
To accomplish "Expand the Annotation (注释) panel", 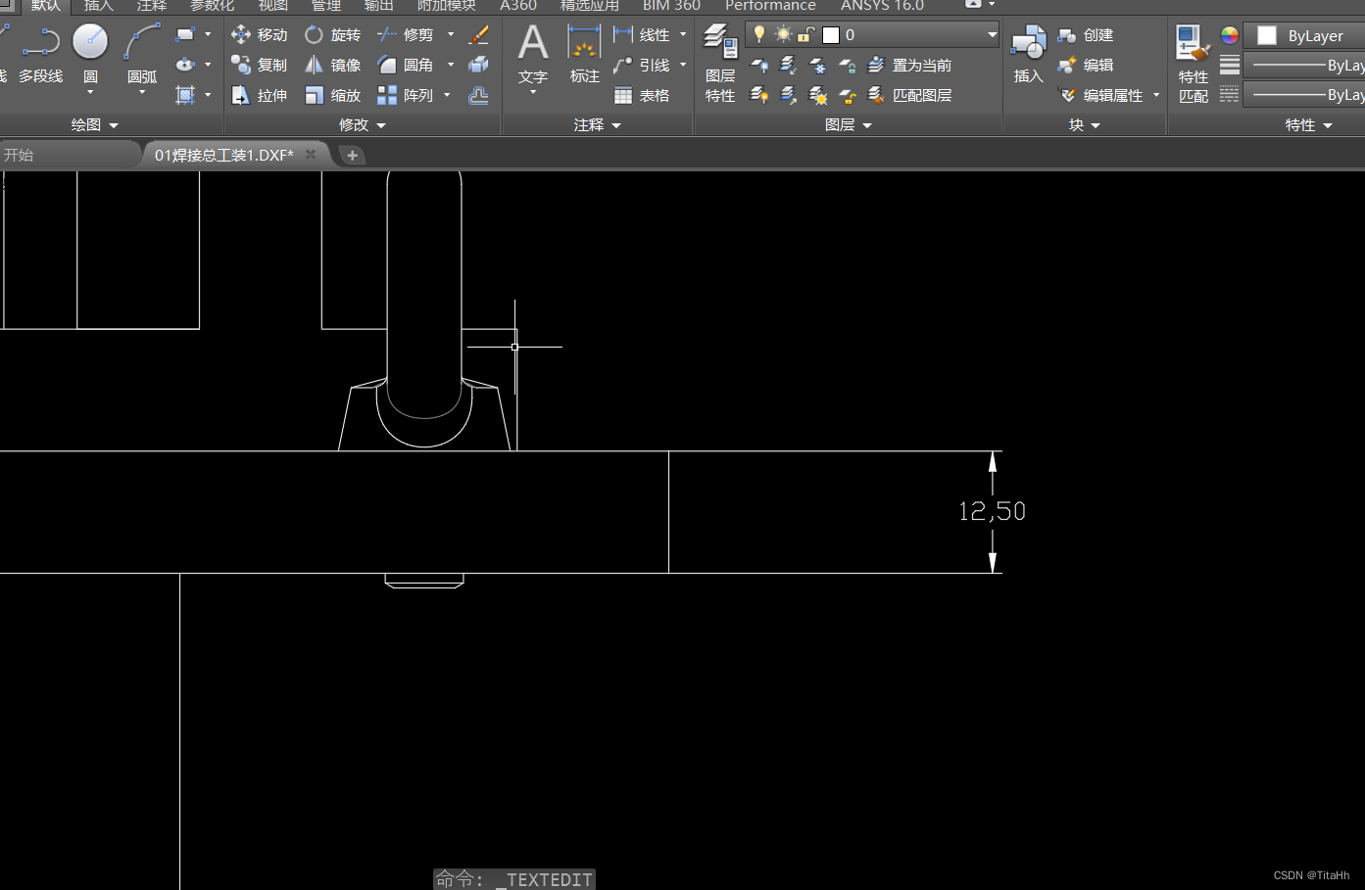I will click(598, 125).
